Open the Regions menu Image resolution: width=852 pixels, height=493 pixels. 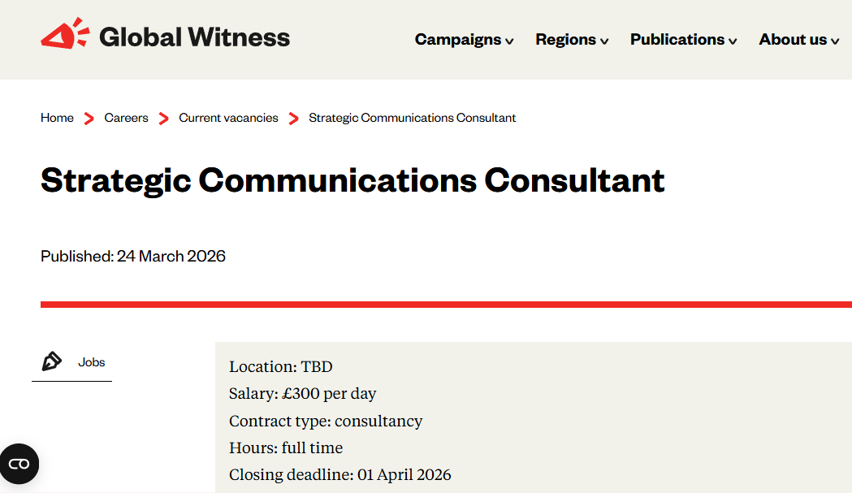pos(565,39)
